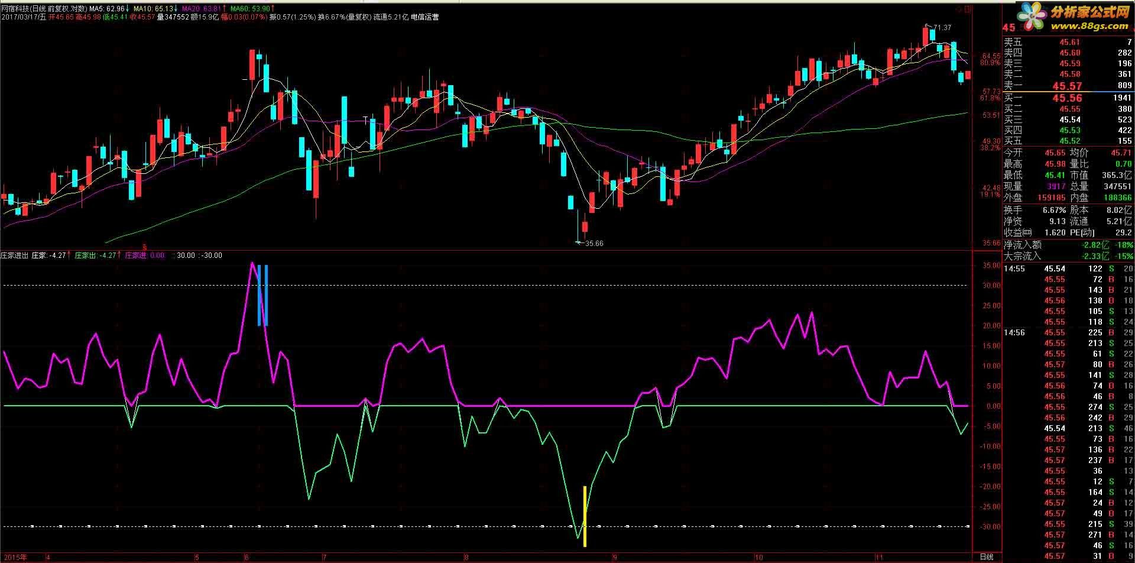
Task: Click the PE(动) 29.2 value
Action: [x=1124, y=232]
